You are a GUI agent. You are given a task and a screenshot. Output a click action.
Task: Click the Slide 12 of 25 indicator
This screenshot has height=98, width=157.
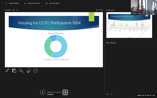[54, 92]
